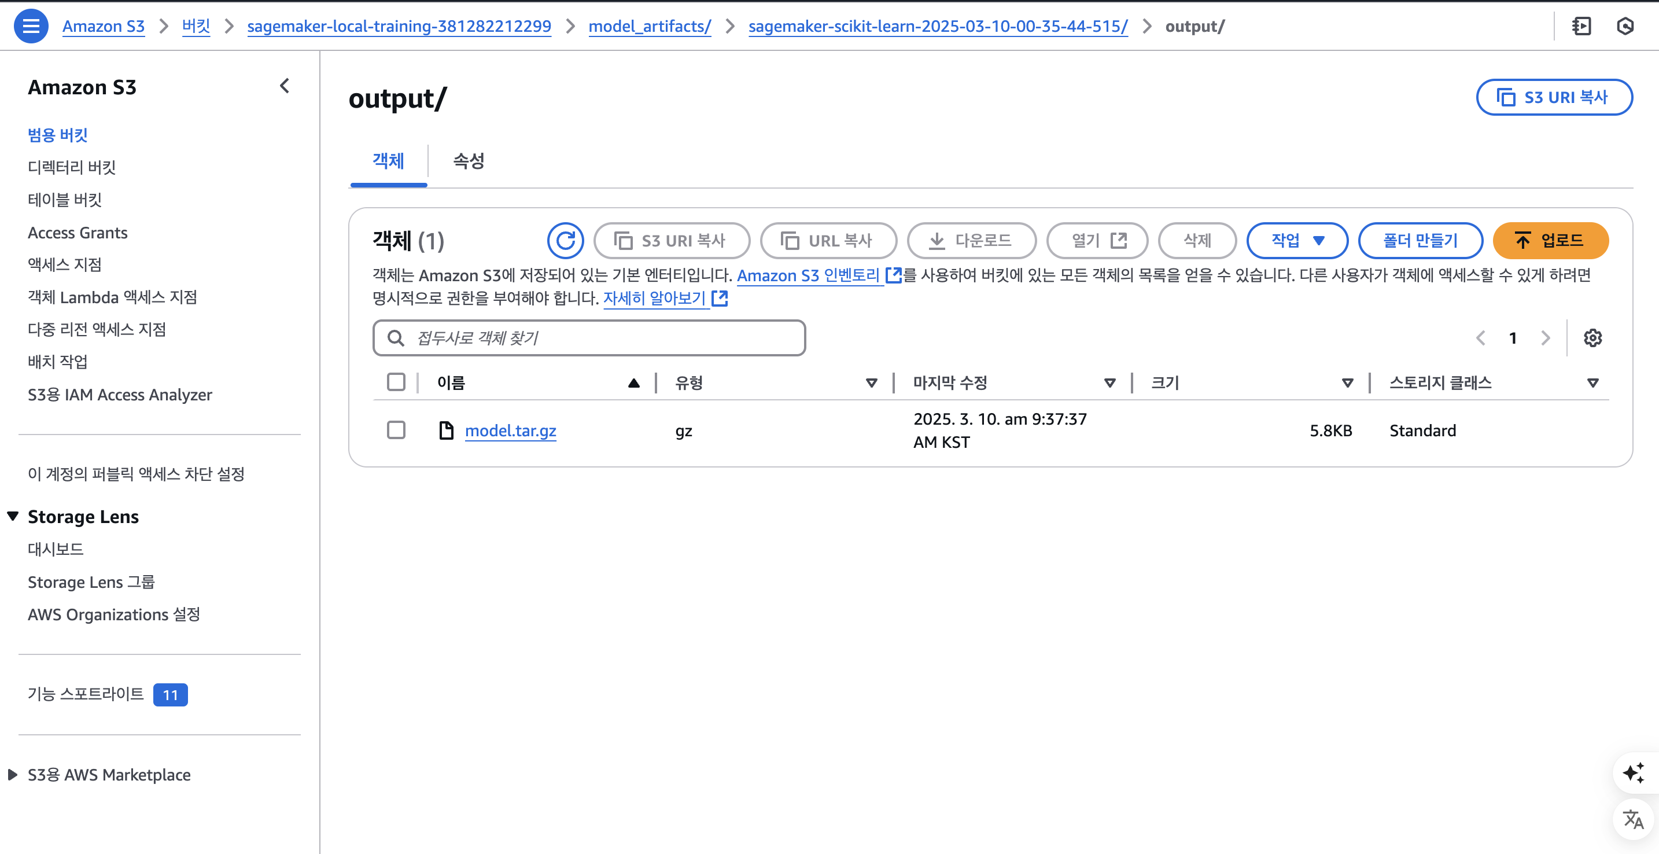Refresh the objects list
This screenshot has width=1659, height=854.
point(566,241)
